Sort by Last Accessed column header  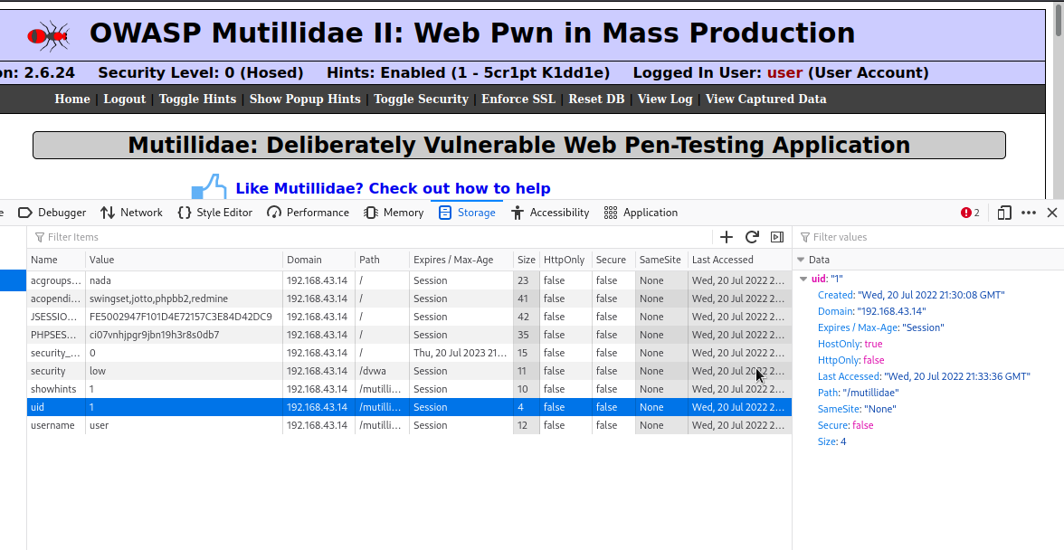point(740,260)
